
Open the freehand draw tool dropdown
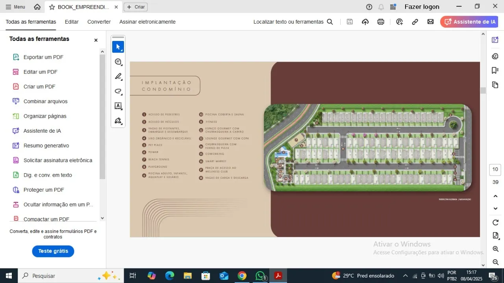click(x=118, y=91)
